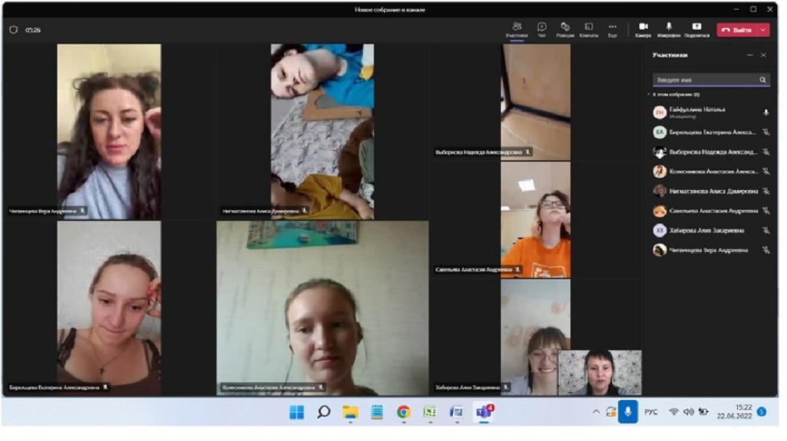Open the Reactions menu icon
This screenshot has width=787, height=441.
click(565, 29)
